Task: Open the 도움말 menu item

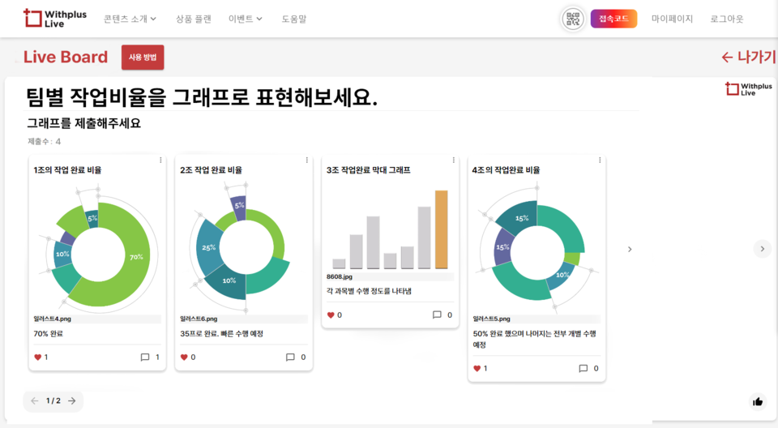Action: [293, 19]
